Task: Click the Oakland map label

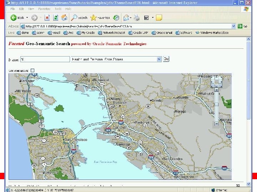Action: pos(119,127)
